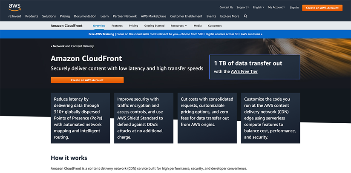The width and height of the screenshot is (351, 173).
Task: Open Customer Enablement menu item
Action: tap(186, 16)
